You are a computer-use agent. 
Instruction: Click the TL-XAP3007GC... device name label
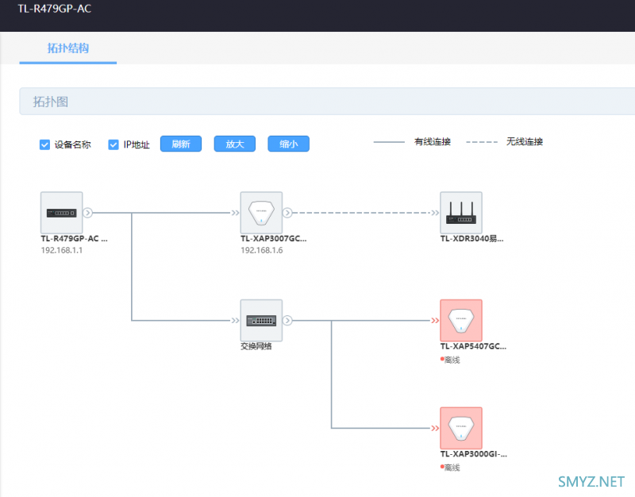tap(274, 239)
